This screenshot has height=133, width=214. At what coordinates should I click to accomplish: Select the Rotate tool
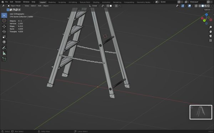coord(4,32)
